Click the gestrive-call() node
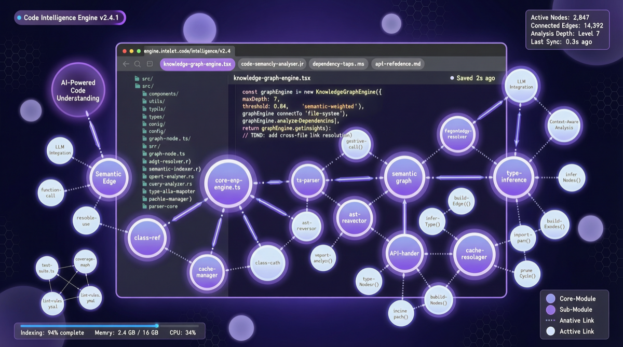 [x=356, y=143]
